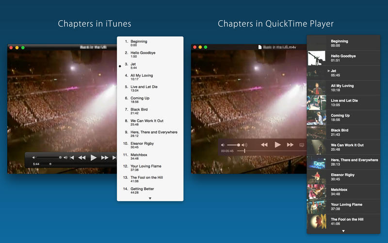The image size is (388, 243).
Task: Click rewind button in QuickTime controls
Action: tap(264, 145)
